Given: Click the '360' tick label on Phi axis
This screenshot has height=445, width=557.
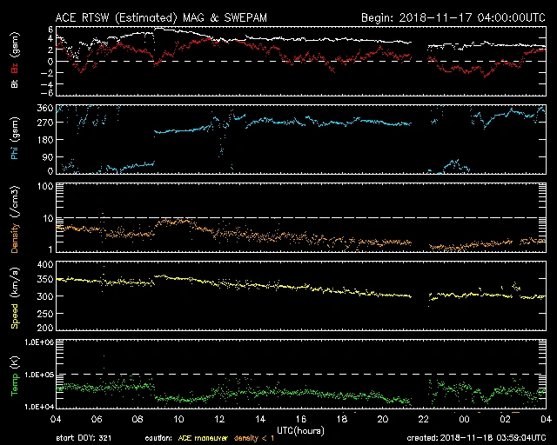Looking at the screenshot, I should point(45,108).
